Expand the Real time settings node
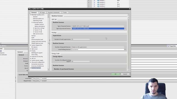The image size is (177, 99). tap(34, 28)
